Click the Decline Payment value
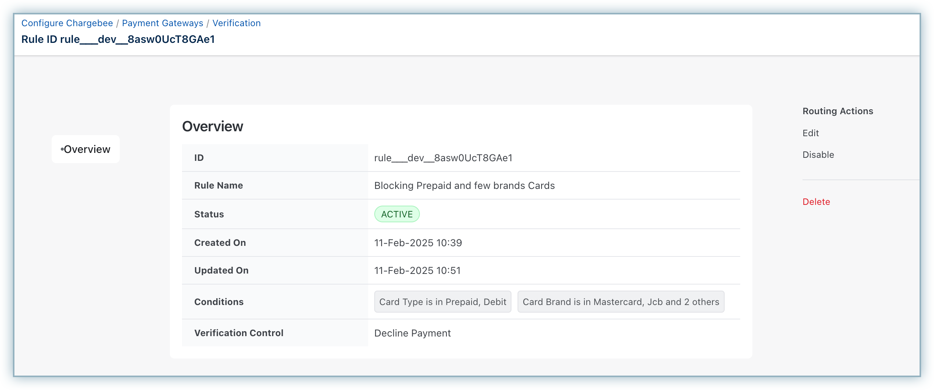This screenshot has width=934, height=390. pyautogui.click(x=412, y=333)
